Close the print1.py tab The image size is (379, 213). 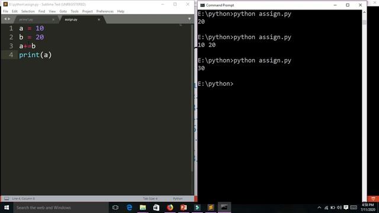[53, 20]
